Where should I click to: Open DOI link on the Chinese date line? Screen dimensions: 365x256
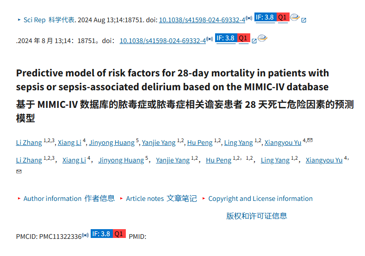(163, 41)
